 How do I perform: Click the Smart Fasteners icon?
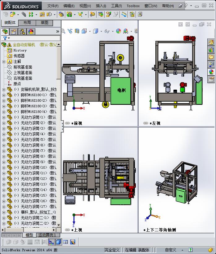pos(42,14)
